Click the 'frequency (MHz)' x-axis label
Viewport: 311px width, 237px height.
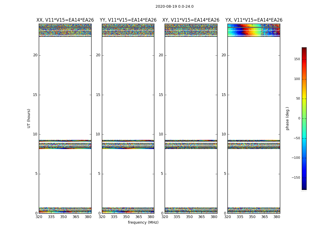143,222
